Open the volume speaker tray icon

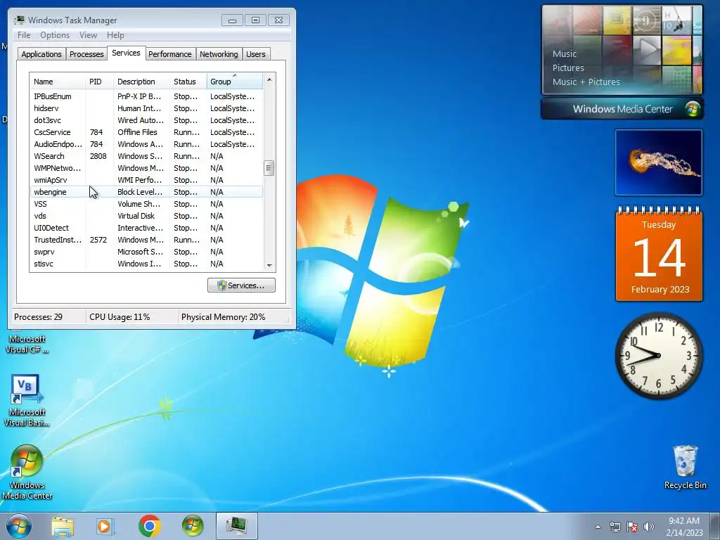(x=649, y=527)
